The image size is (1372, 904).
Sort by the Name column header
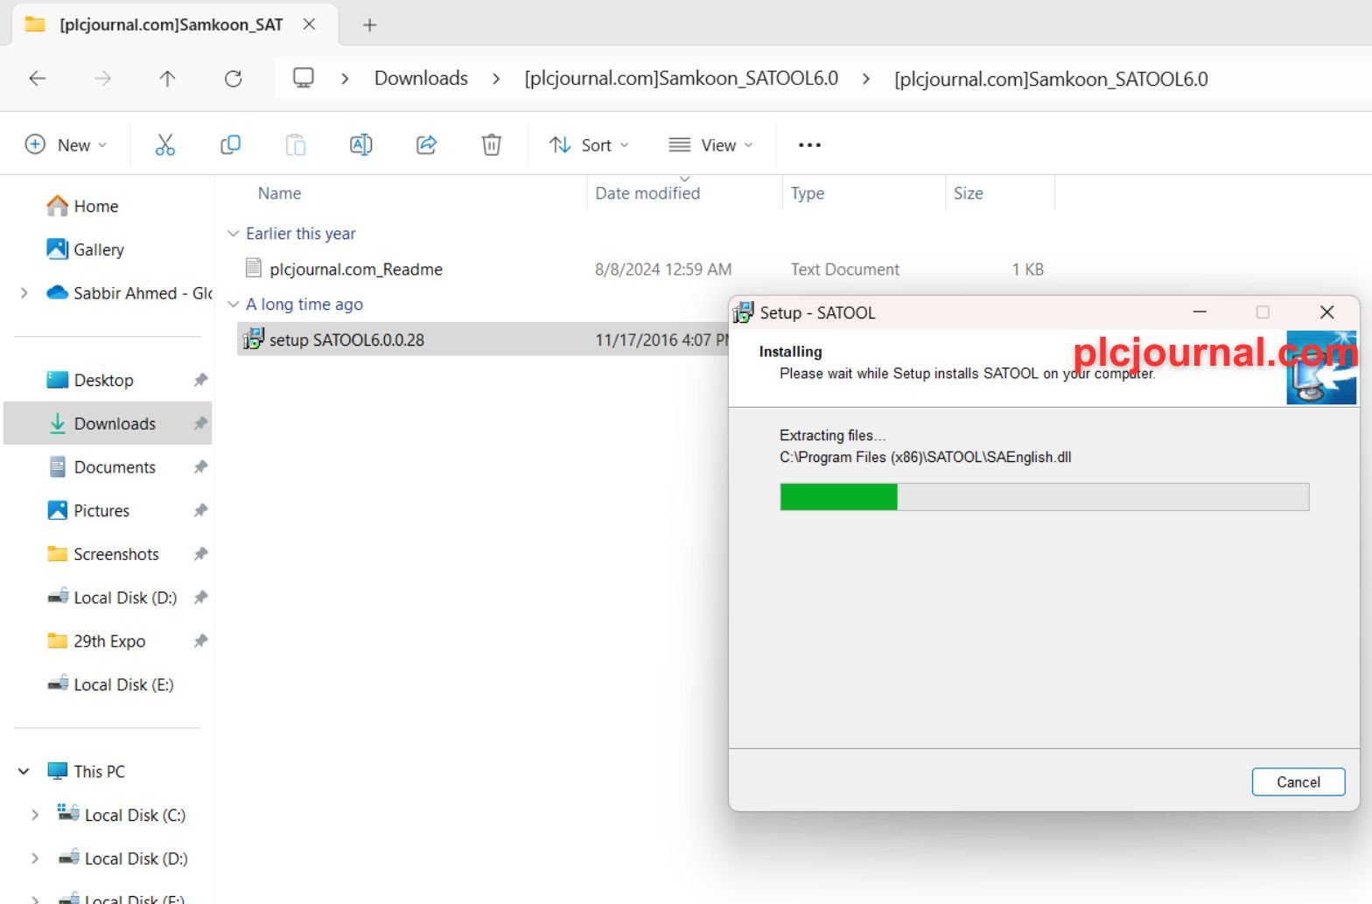pyautogui.click(x=279, y=193)
